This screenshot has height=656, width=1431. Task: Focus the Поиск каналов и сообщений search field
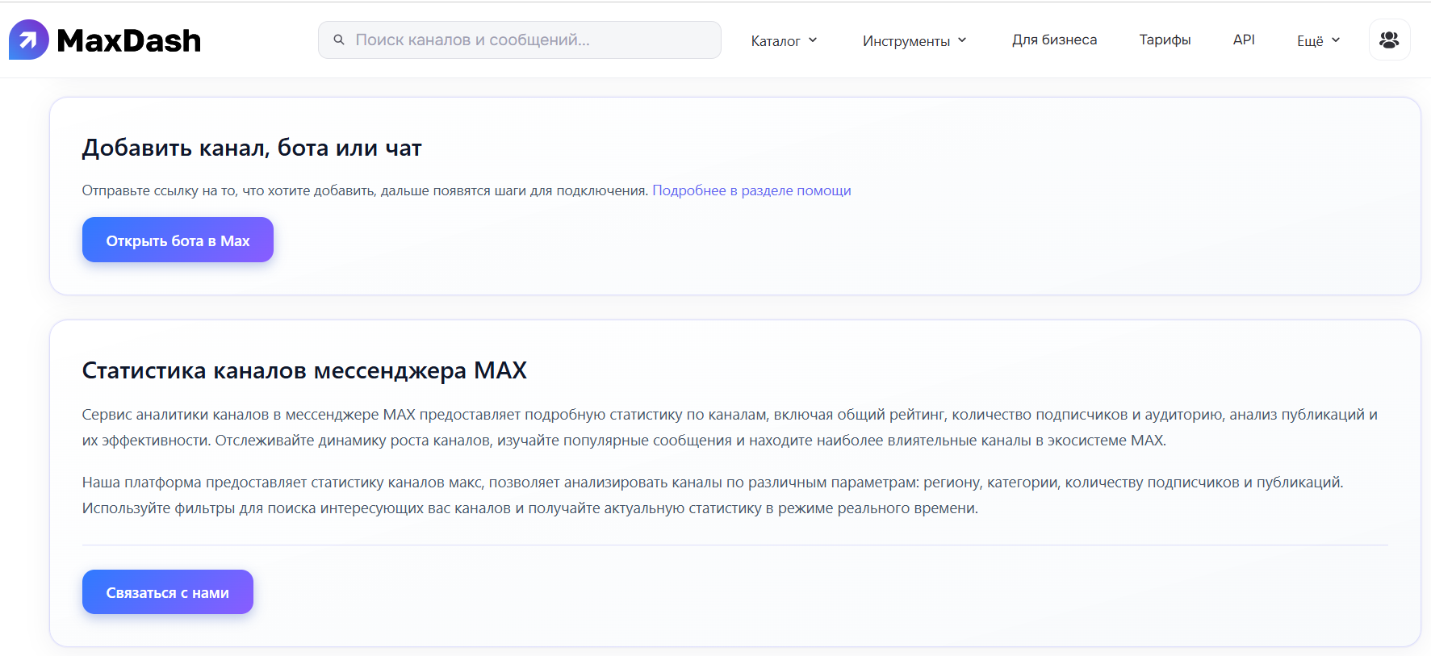(x=520, y=40)
